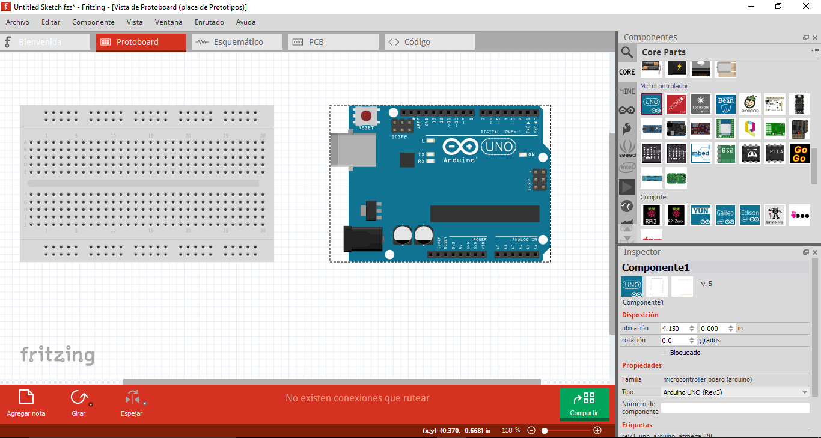Select the Intel Galileo part
The width and height of the screenshot is (821, 438).
pos(725,214)
